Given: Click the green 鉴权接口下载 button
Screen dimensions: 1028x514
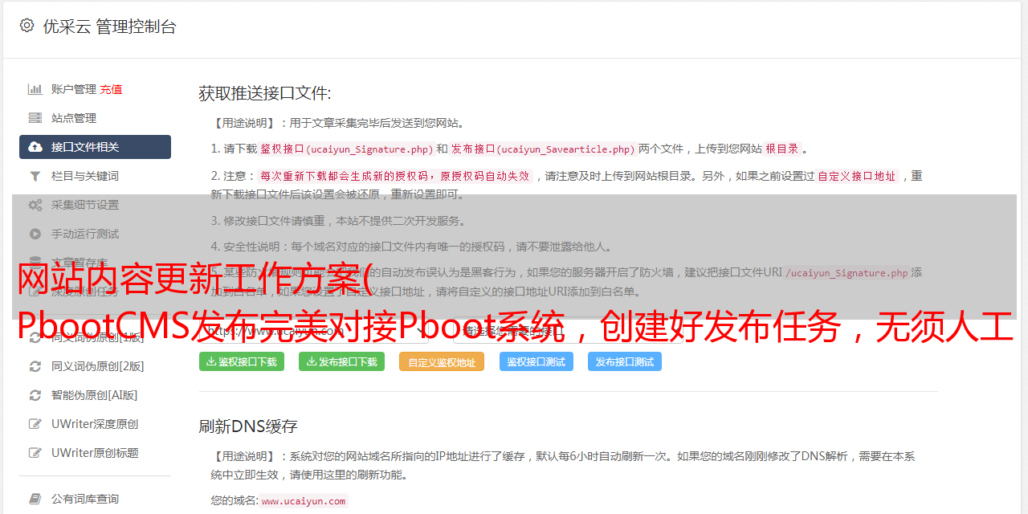Looking at the screenshot, I should pyautogui.click(x=241, y=361).
